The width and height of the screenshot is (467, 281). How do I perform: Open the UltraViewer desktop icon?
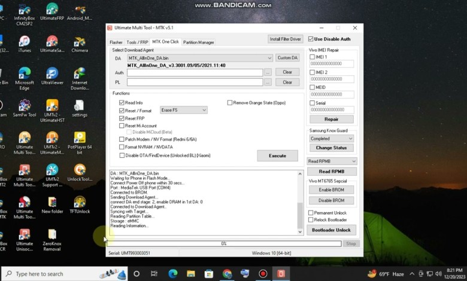pos(52,76)
